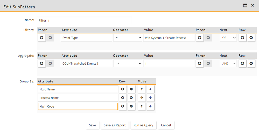The width and height of the screenshot is (259, 133).
Task: Remove the COUNT aggregate row
Action: coord(251,64)
